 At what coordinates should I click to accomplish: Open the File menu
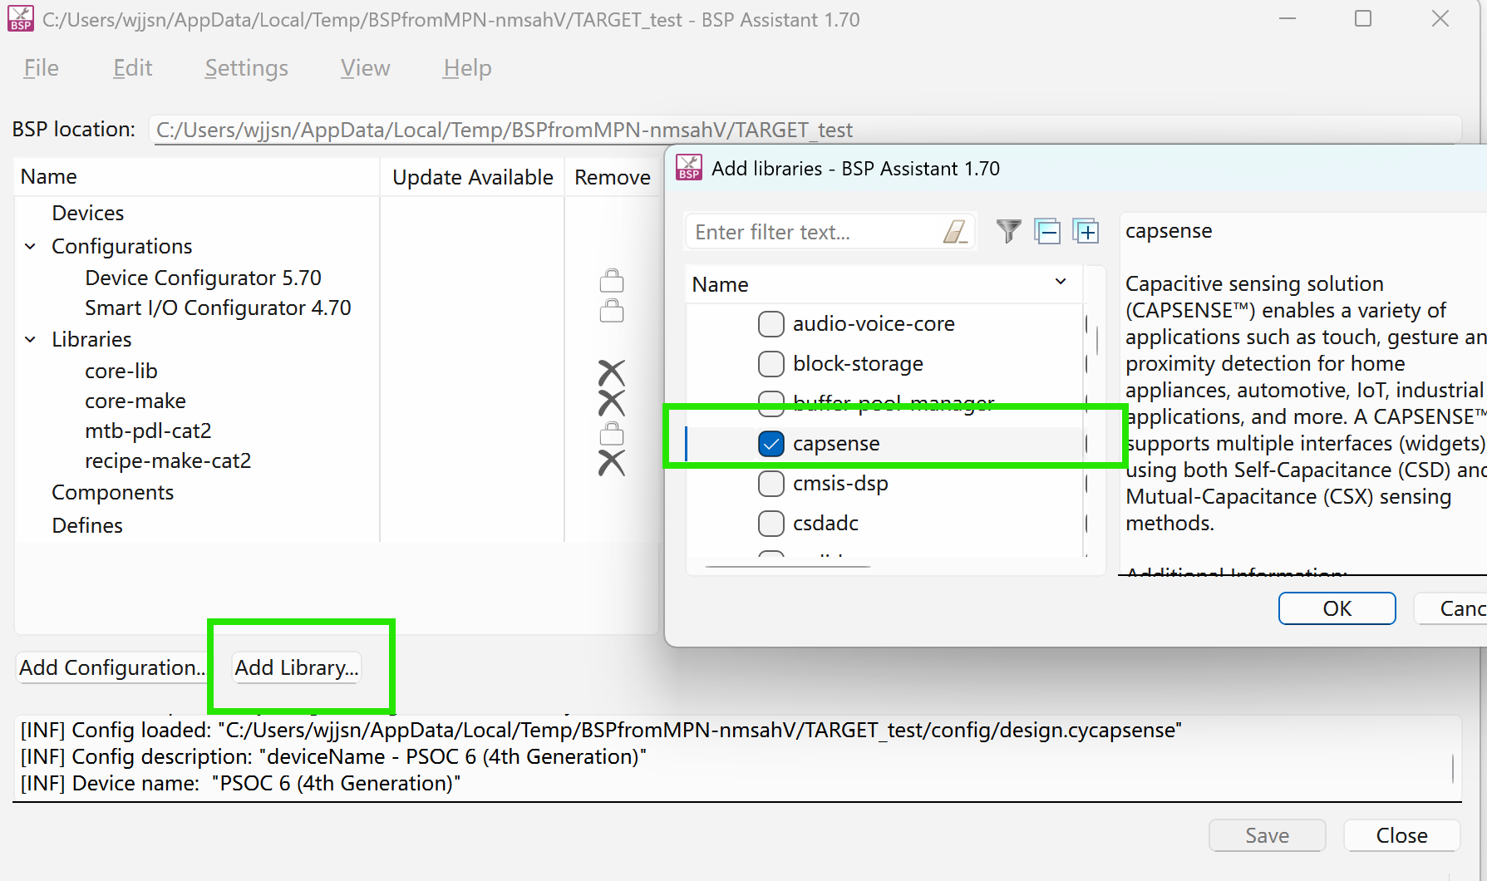tap(42, 68)
